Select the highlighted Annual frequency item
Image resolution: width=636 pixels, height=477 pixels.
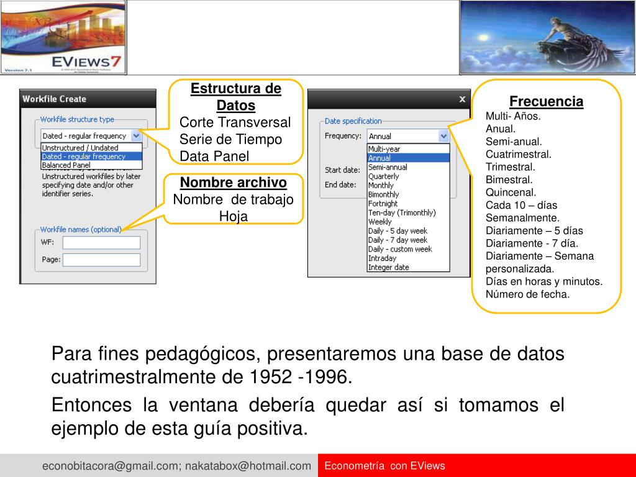pyautogui.click(x=409, y=158)
